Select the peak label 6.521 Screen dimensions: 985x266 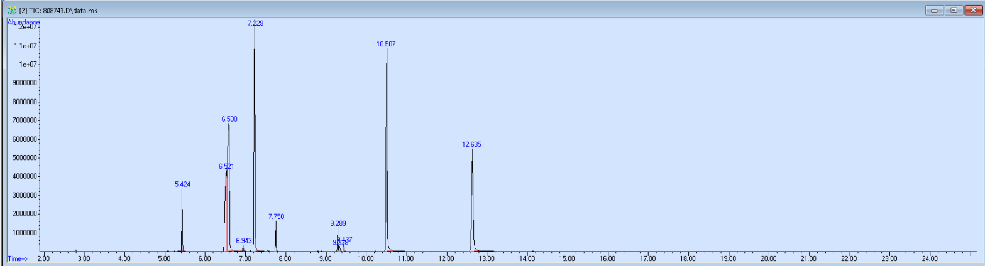[226, 166]
